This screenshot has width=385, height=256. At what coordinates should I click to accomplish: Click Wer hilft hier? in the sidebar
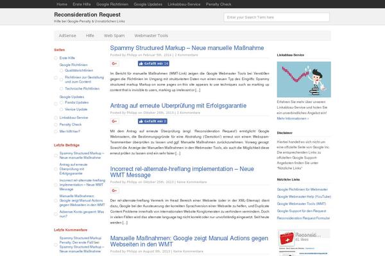tap(70, 131)
